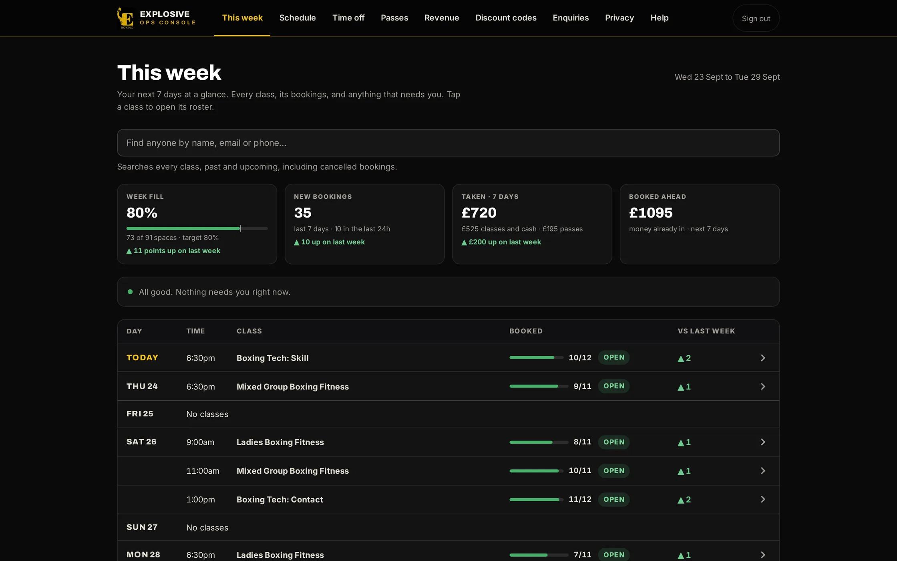Click the 10/12 booking bar for Boxing Tech: Skill
Viewport: 897px width, 561px height.
[536, 357]
